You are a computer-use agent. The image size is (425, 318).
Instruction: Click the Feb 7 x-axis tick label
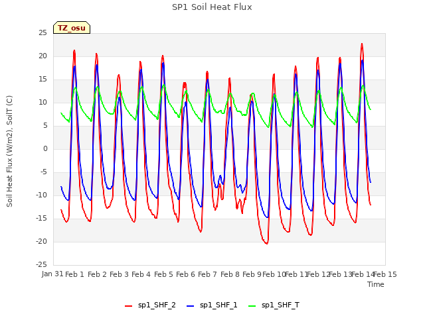[207, 274]
